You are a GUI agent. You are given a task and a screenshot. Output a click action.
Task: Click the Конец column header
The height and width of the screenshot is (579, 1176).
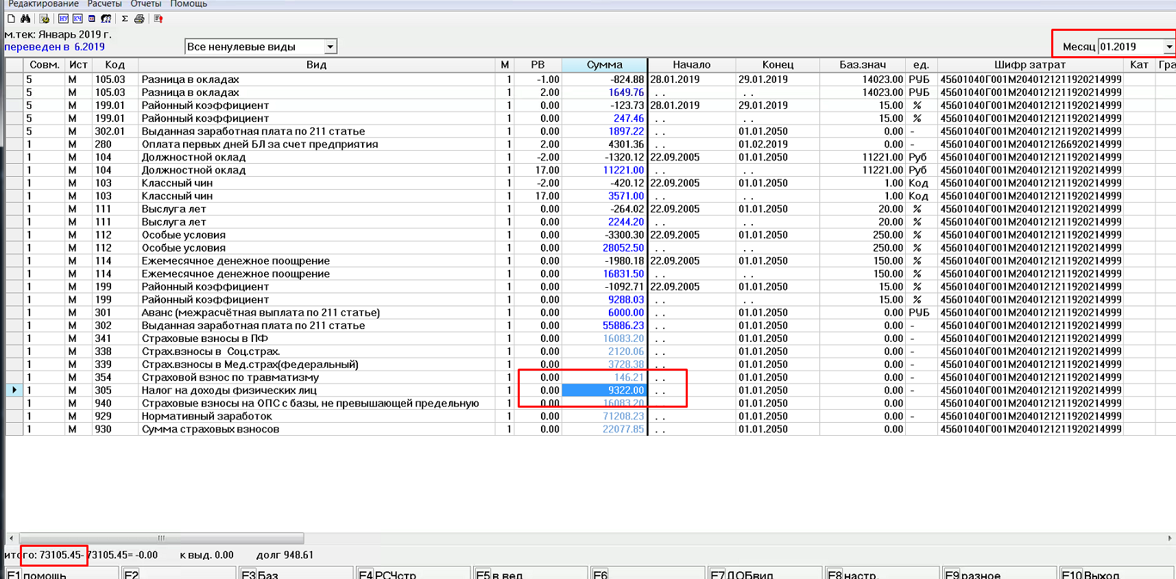point(778,64)
